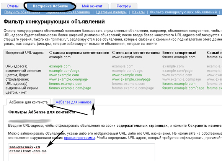
Task: Click green www.example.com/page under С меньшим соответствием
Action: click(131, 80)
